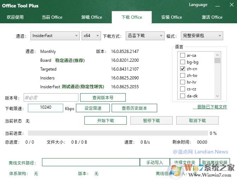Focus the 下载限速 10240 Kbps field
The height and width of the screenshot is (180, 237).
[46, 108]
